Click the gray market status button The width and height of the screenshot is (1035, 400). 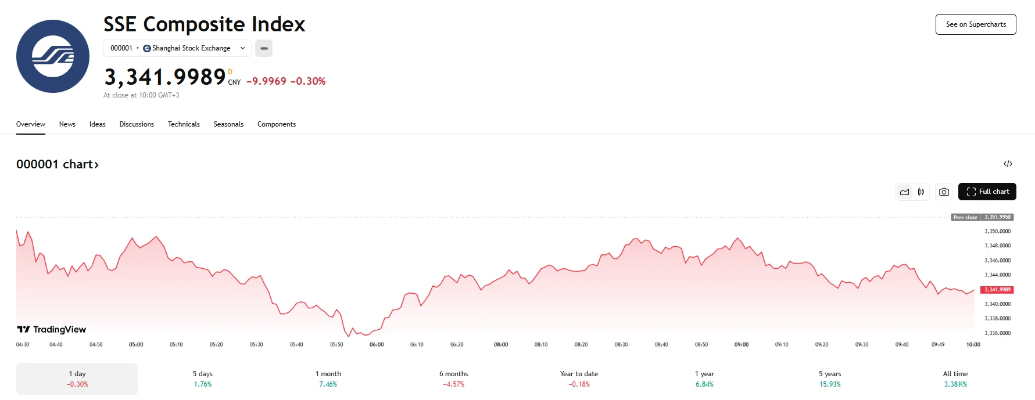tap(264, 48)
